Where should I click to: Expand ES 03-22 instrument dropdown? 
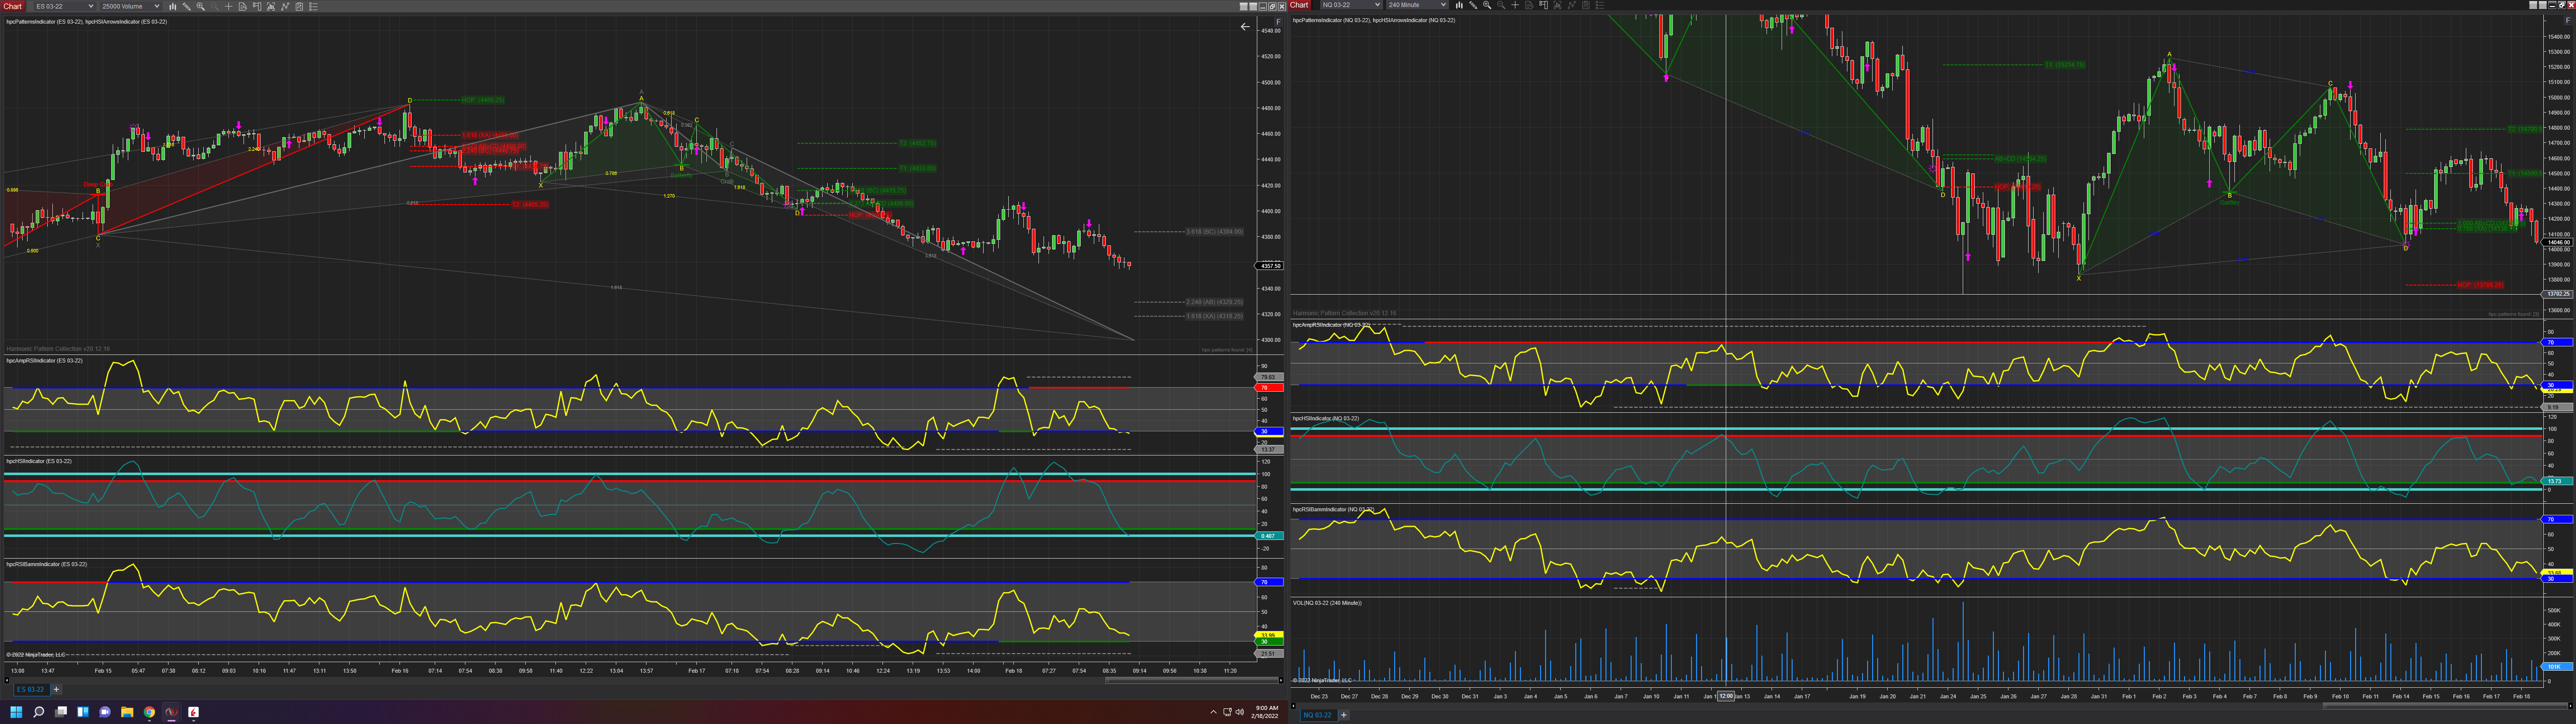pos(91,6)
